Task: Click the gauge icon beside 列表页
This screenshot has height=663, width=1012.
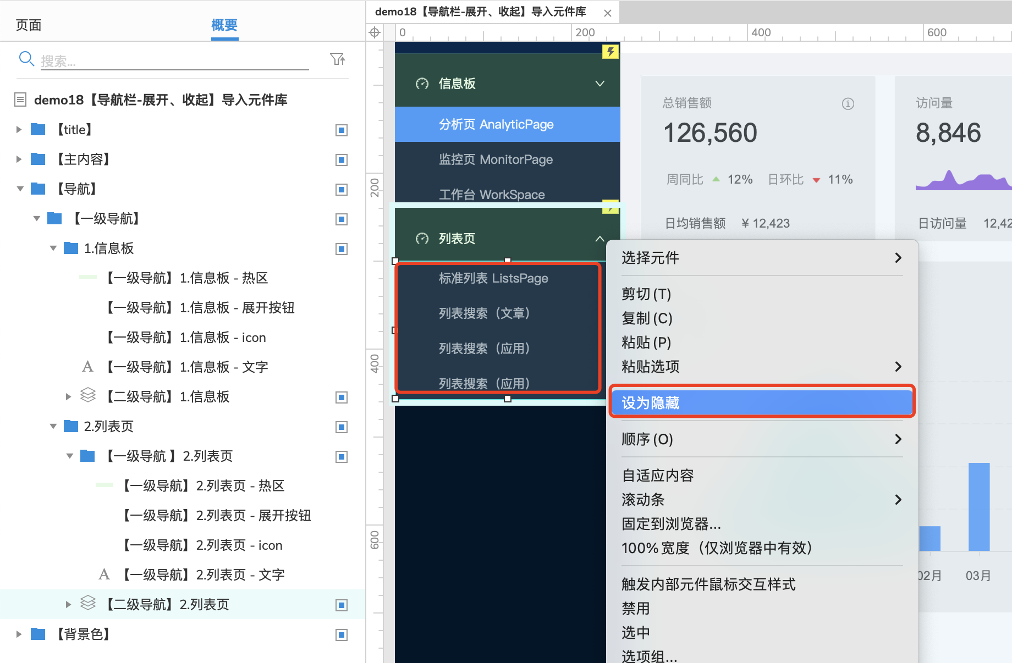Action: [422, 239]
